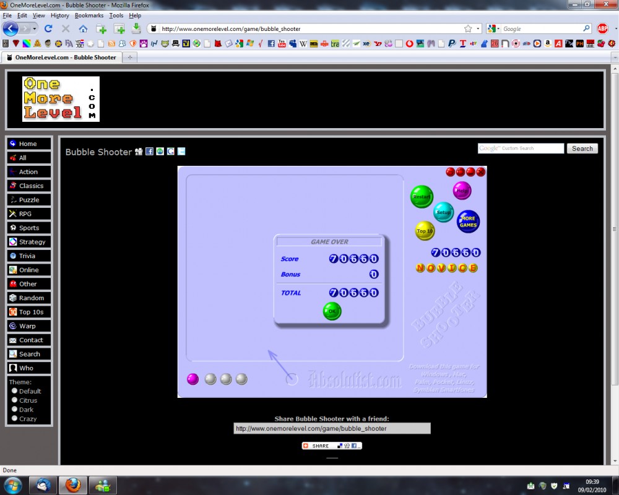
Task: Open the yellow Top 10 bubble
Action: (425, 231)
